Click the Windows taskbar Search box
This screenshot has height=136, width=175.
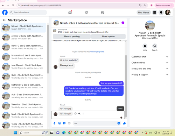(34, 133)
